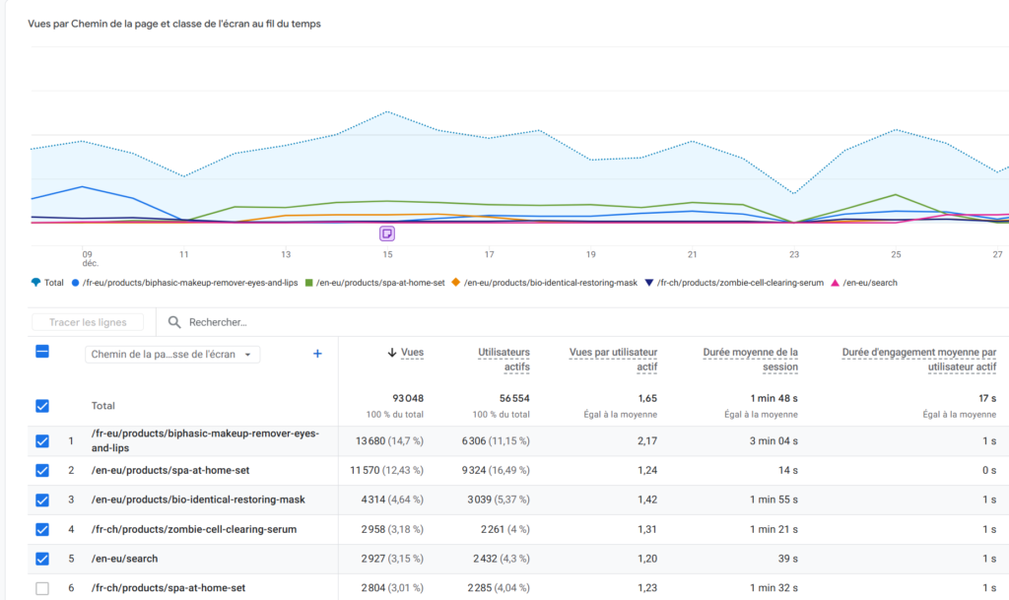Viewport: 1009px width, 600px height.
Task: Click the pink triangle /en-eu/search legend marker
Action: click(x=836, y=283)
